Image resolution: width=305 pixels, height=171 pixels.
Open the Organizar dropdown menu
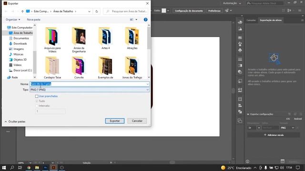13,19
